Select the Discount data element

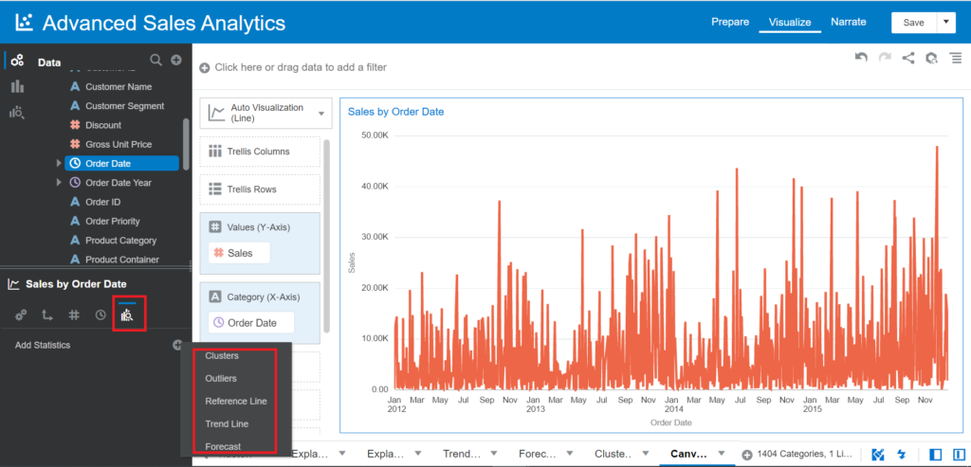click(102, 125)
